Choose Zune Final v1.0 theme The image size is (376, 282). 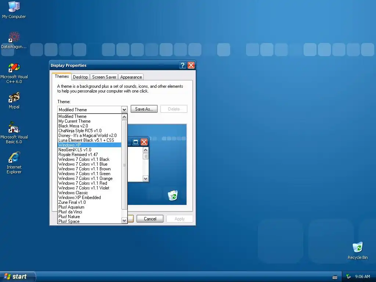point(90,202)
